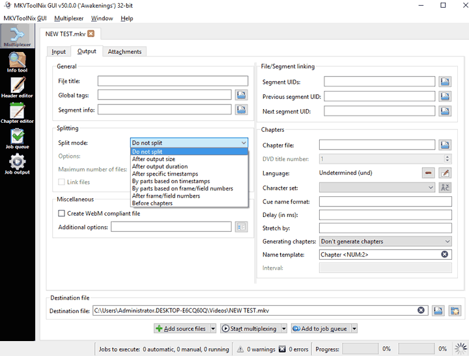469x356 pixels.
Task: Click the Start multiplexing button
Action: pyautogui.click(x=249, y=329)
